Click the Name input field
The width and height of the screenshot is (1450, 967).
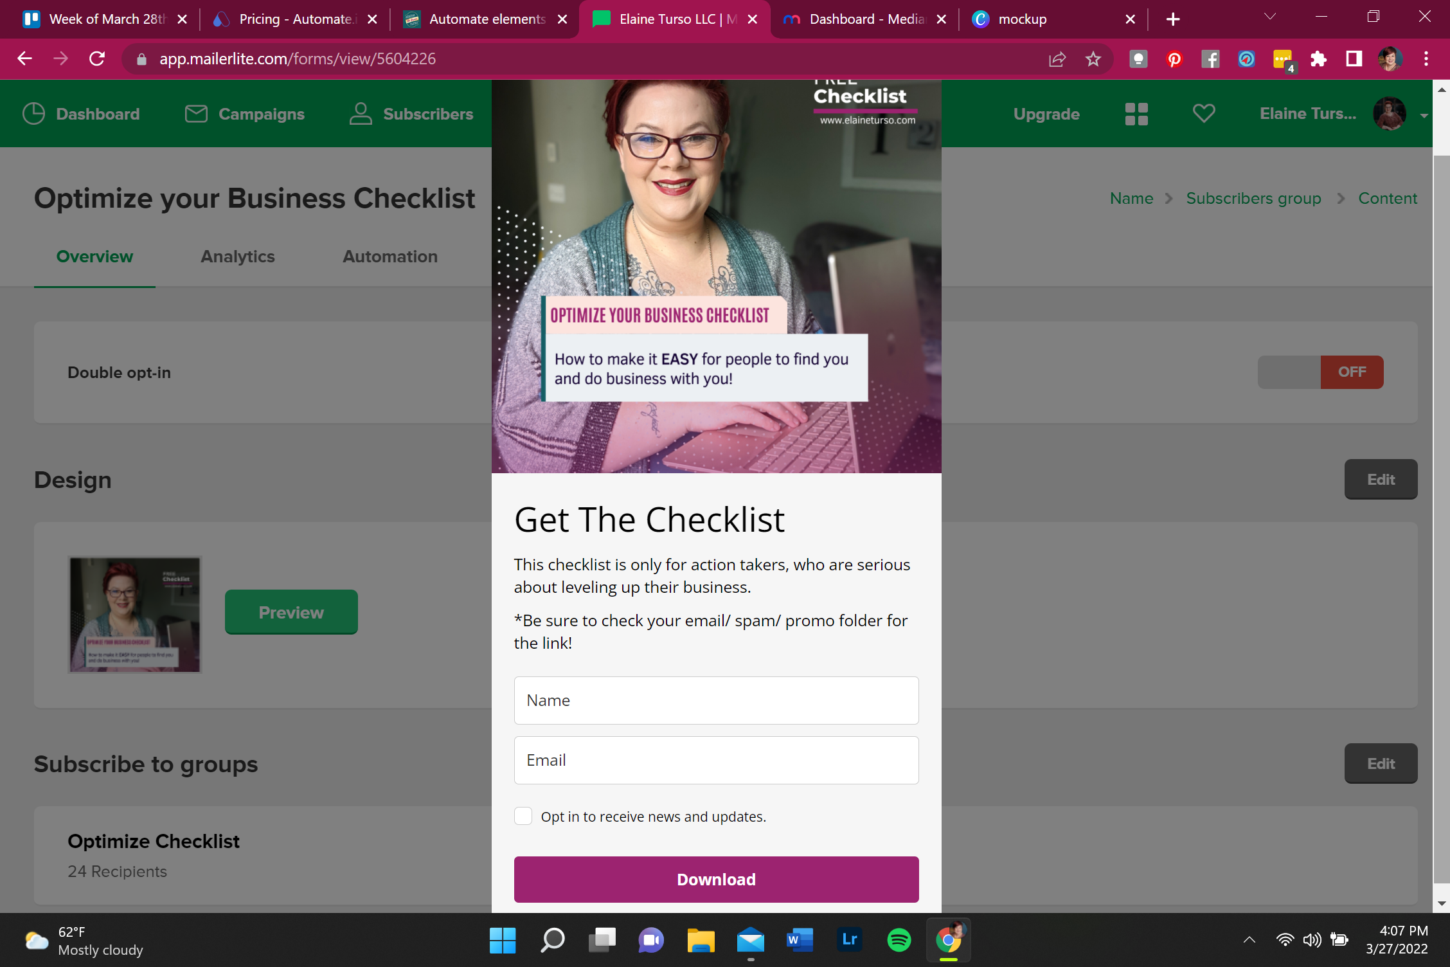pos(716,700)
